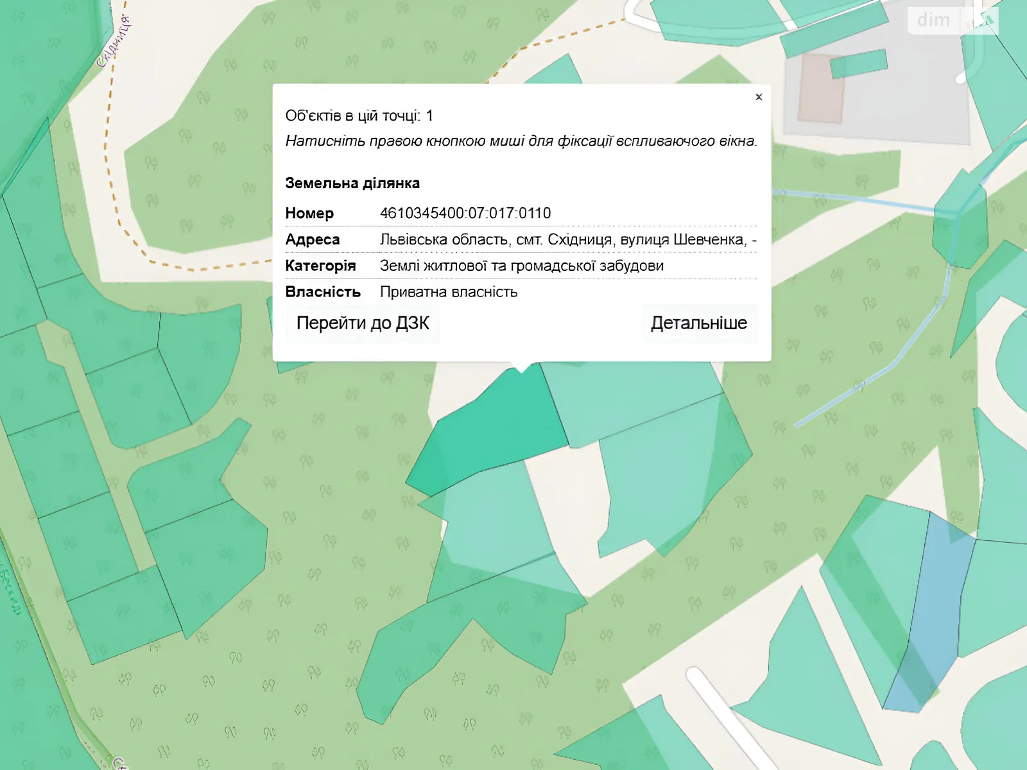Select the cadastral number 4610345400:07:017:0110
This screenshot has width=1027, height=770.
[465, 213]
